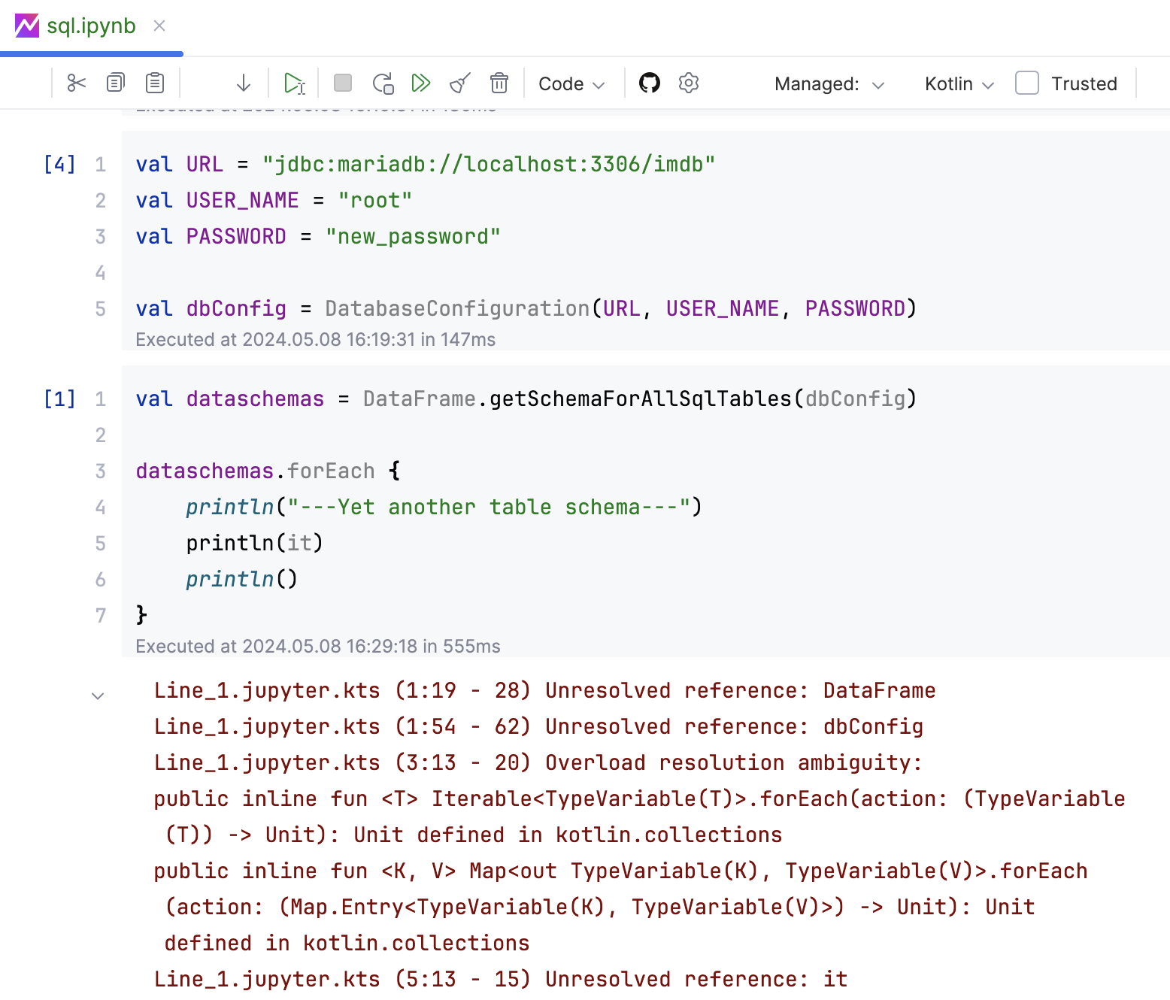Close the sql.ipynb tab
This screenshot has width=1170, height=1000.
point(159,25)
